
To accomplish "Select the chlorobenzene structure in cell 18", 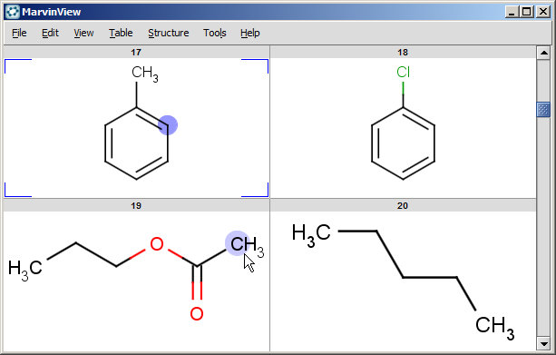I will point(404,123).
